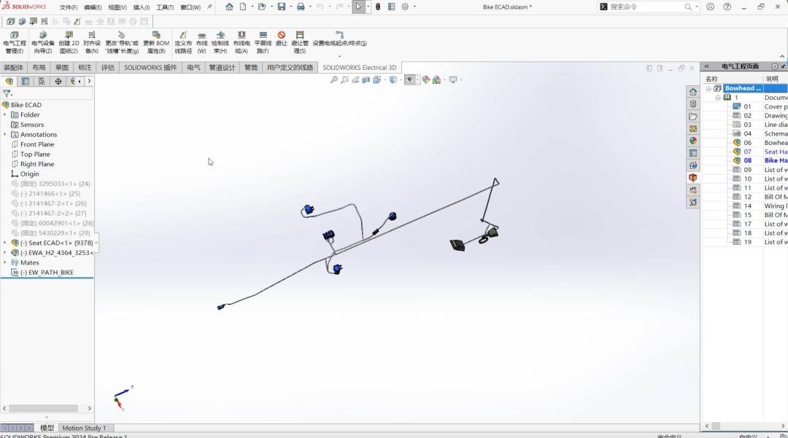Open the Appearances color wheel in task pane

pyautogui.click(x=693, y=141)
